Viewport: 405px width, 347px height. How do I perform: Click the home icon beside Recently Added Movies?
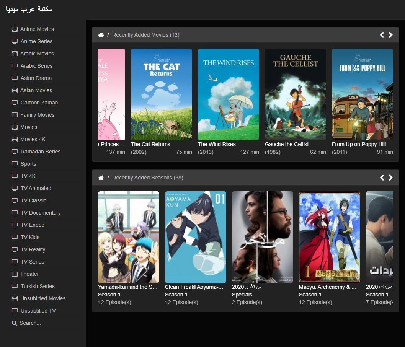(101, 35)
